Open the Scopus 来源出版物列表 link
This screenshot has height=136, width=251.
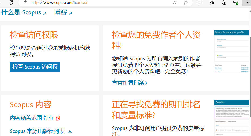(x=37, y=131)
